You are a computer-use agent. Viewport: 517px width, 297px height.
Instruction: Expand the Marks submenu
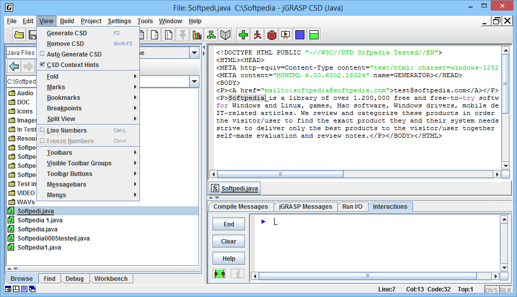pyautogui.click(x=88, y=87)
